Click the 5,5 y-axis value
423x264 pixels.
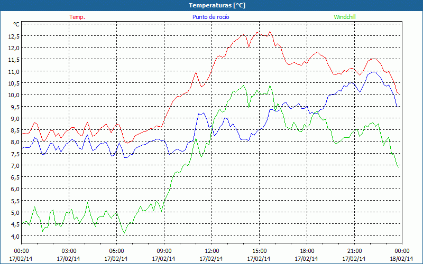(15, 201)
